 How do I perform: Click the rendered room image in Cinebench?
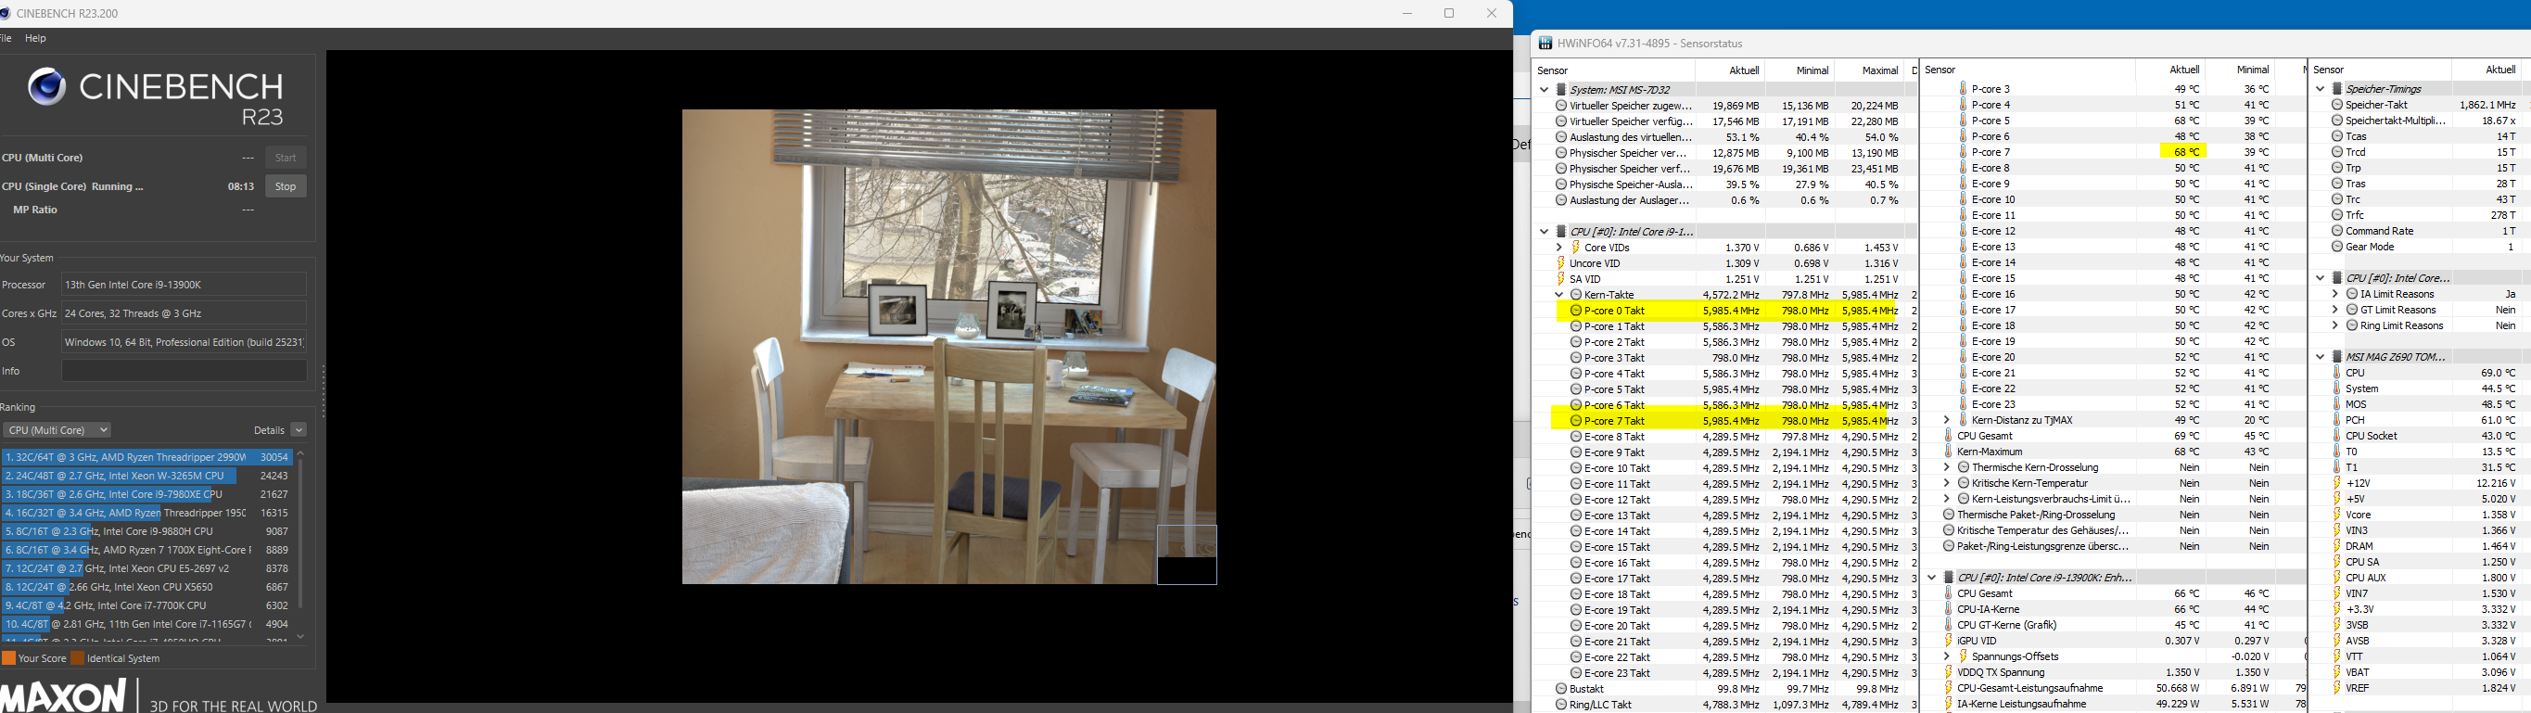click(949, 347)
